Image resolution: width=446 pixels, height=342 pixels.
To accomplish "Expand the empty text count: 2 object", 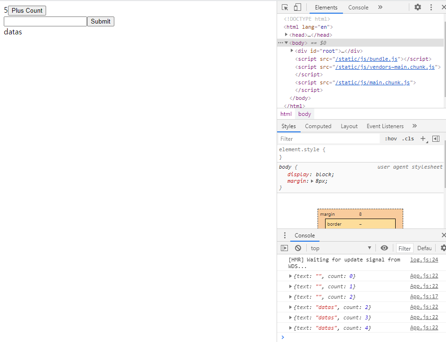I will coord(290,297).
